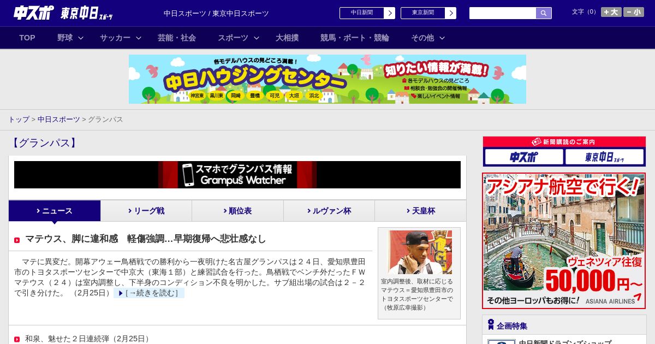Click the 中日ハウジングセンター banner ad
This screenshot has width=655, height=344.
tap(327, 79)
